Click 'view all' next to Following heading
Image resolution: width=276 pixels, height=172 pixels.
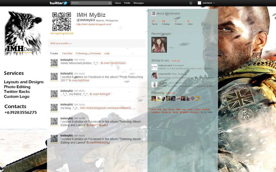[170, 93]
